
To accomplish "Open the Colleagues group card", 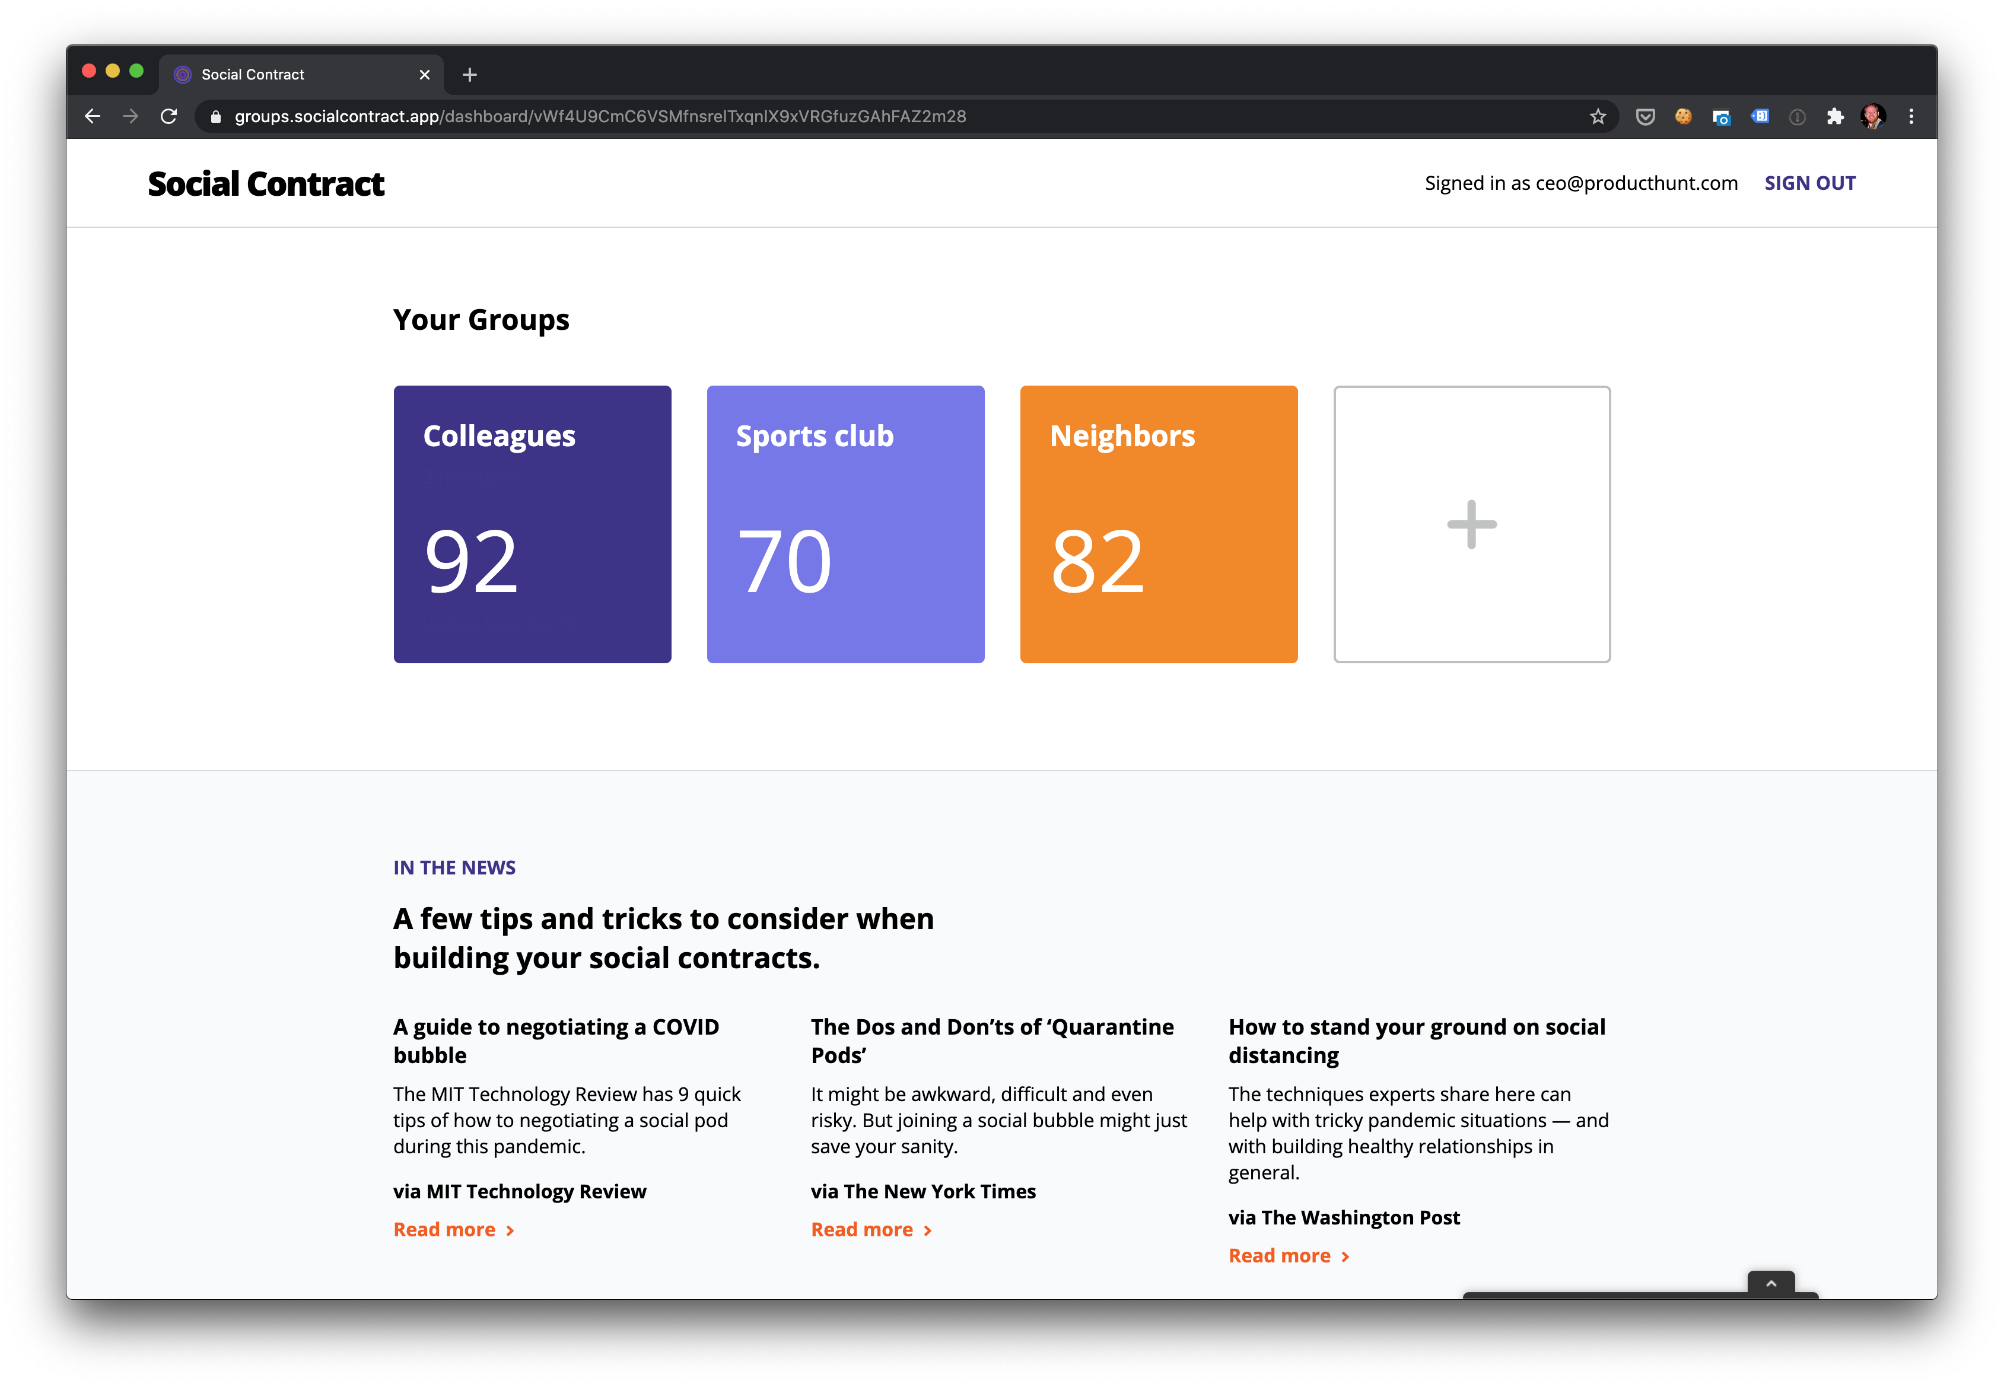I will (532, 524).
